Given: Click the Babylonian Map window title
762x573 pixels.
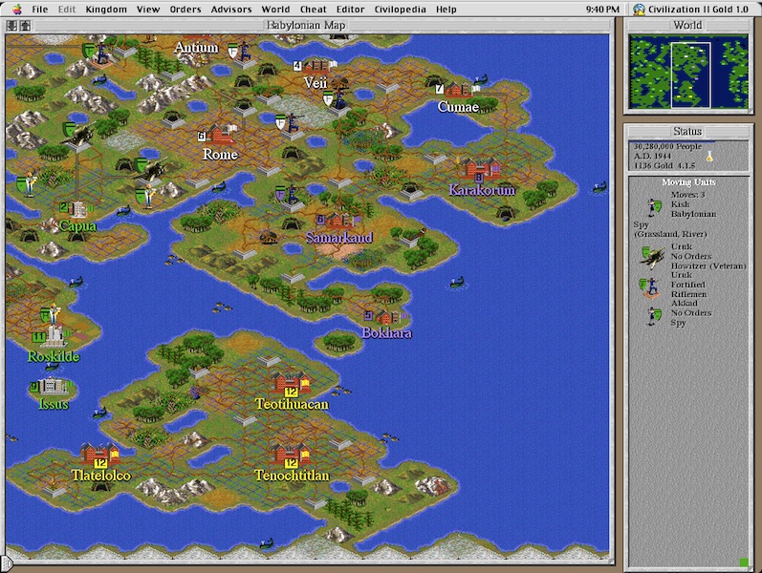Looking at the screenshot, I should point(306,25).
